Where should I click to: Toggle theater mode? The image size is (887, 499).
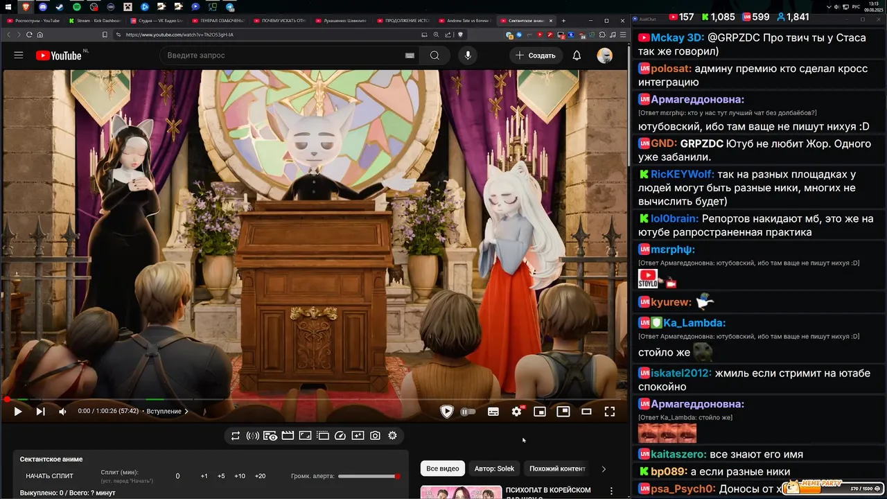(x=586, y=412)
